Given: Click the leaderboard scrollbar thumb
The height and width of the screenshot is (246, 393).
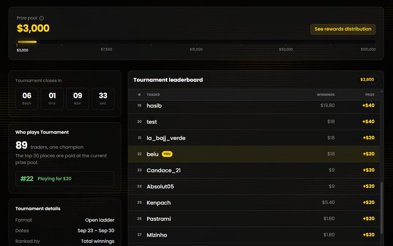Looking at the screenshot, I should 381,208.
